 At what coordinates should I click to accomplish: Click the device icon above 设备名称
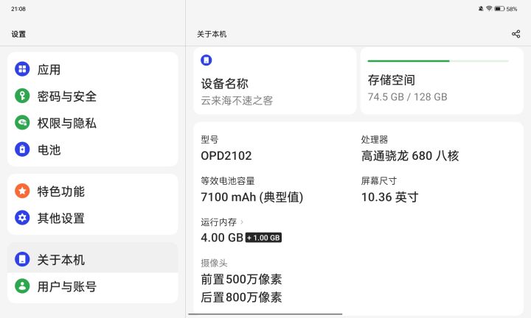206,60
